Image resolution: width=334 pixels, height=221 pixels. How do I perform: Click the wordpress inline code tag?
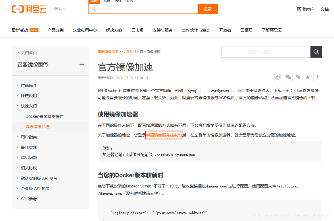point(220,91)
